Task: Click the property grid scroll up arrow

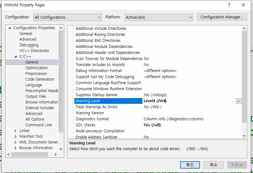Action: click(x=244, y=28)
